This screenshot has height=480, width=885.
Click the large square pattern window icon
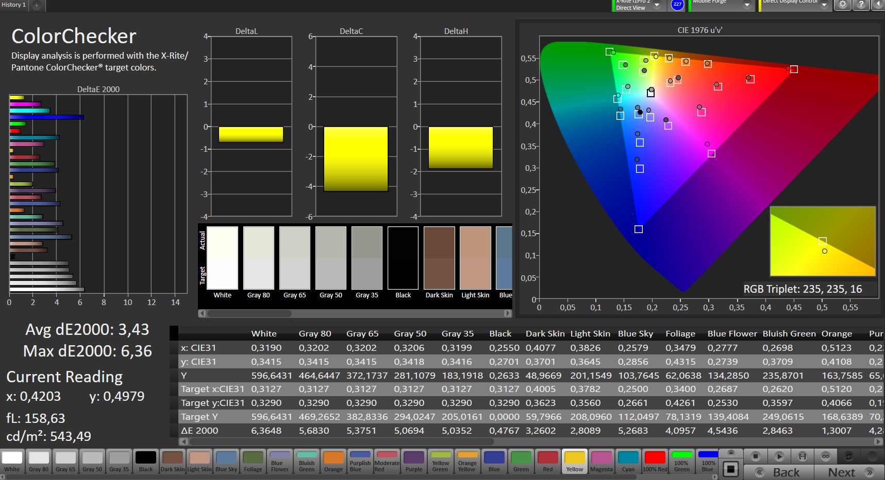[x=730, y=469]
